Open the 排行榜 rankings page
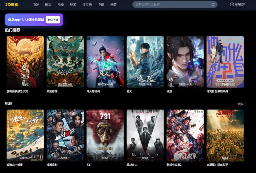This screenshot has width=256, height=173. (x=87, y=4)
